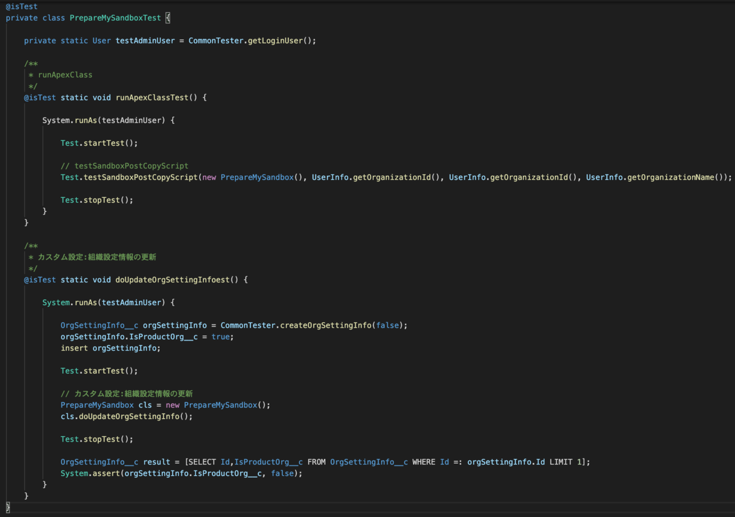This screenshot has width=735, height=517.
Task: Click the User type in testAdminUser declaration
Action: click(x=102, y=40)
